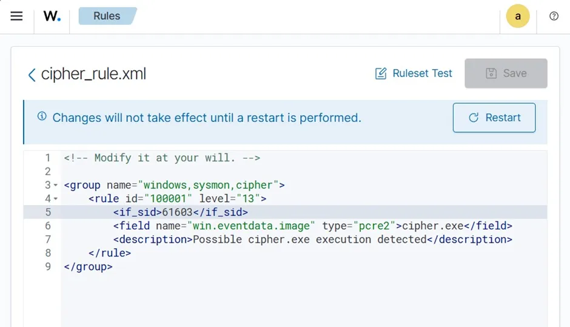Viewport: 570px width, 327px height.
Task: Click the Rules breadcrumb tab
Action: point(107,16)
